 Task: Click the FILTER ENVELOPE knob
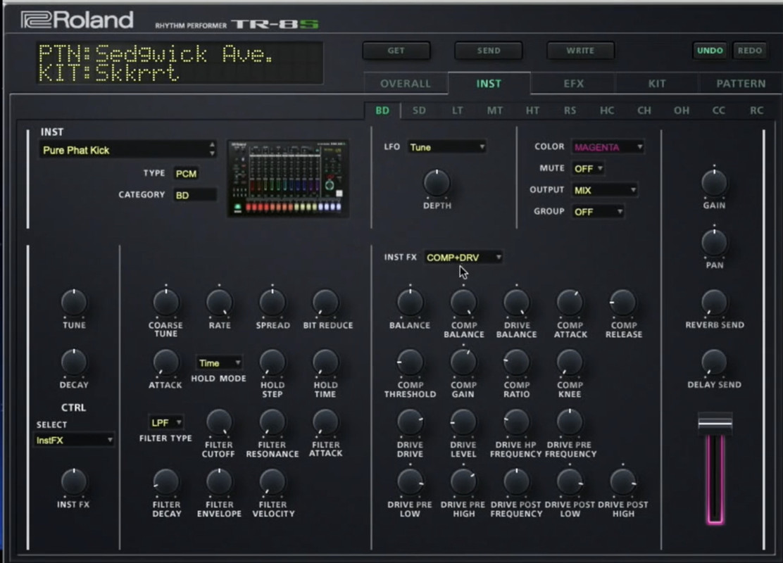tap(219, 482)
